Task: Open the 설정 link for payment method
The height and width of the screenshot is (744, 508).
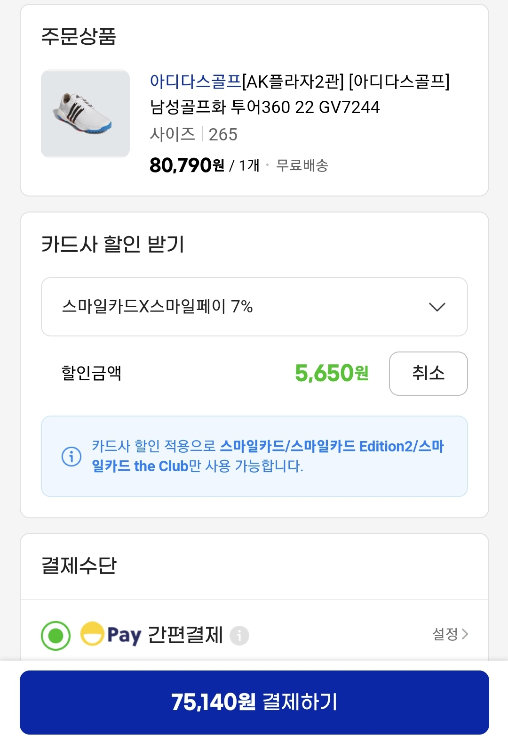Action: coord(445,634)
